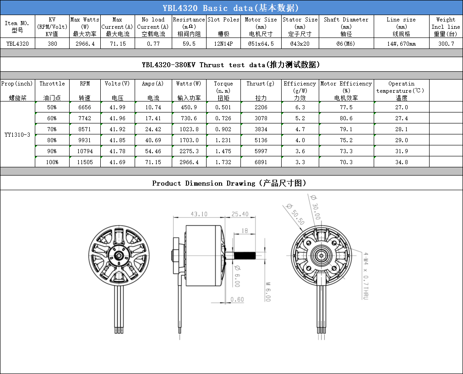Click the "Item NO." column header
This screenshot has height=374, width=463.
pos(17,27)
